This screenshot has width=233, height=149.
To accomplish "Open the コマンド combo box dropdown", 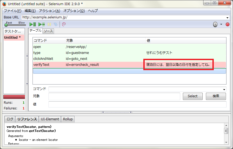I will [224, 89].
